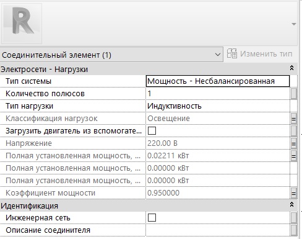
Task: Click the parameter button for Описание соединителя
Action: (293, 230)
